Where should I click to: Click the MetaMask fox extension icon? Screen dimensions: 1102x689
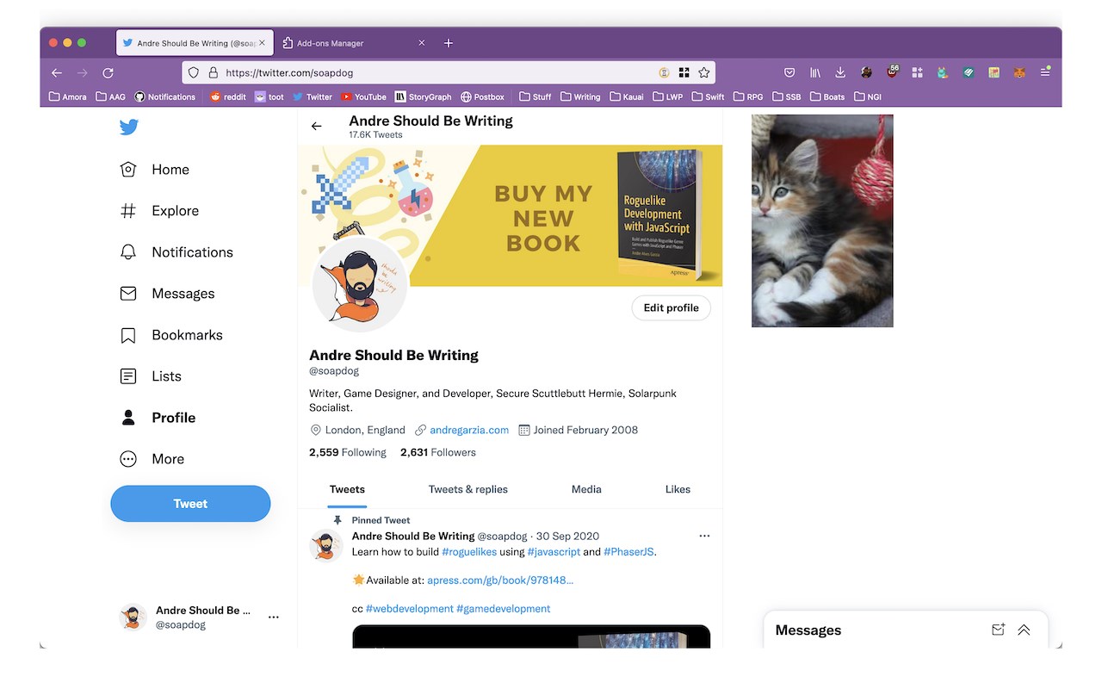pyautogui.click(x=1019, y=73)
